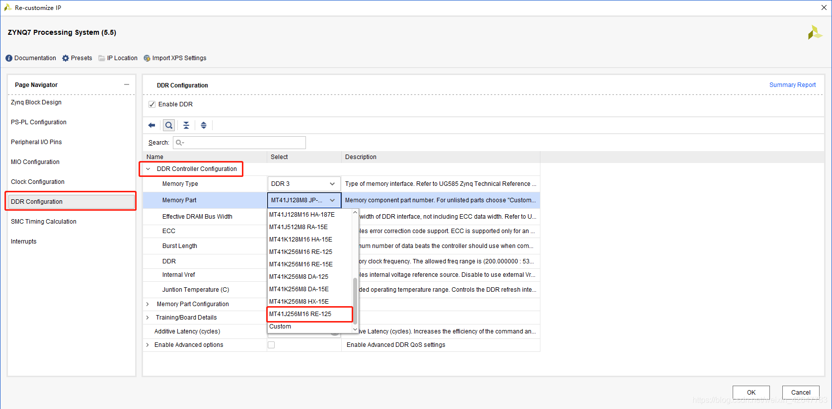Toggle the Enable DDR checkbox

tap(152, 104)
